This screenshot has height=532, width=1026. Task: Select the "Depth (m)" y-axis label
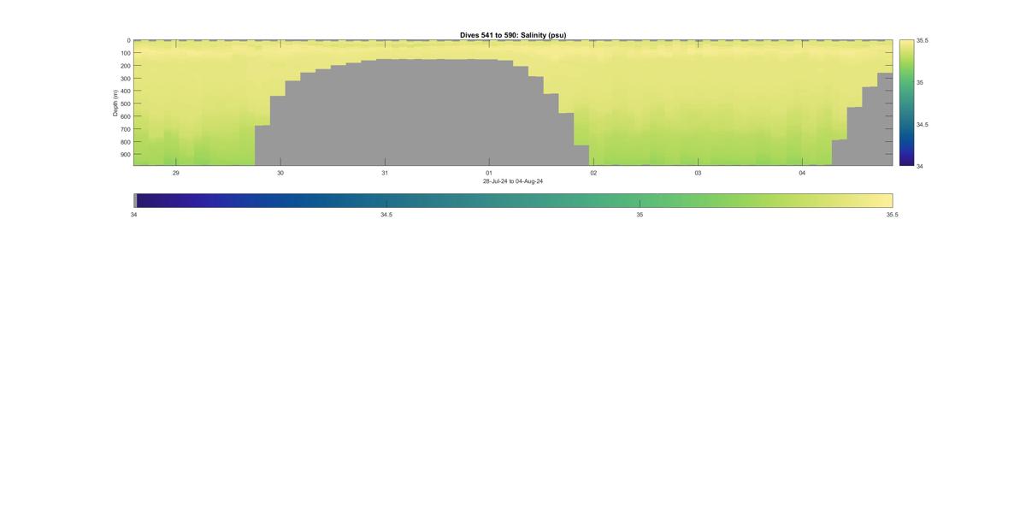click(115, 103)
